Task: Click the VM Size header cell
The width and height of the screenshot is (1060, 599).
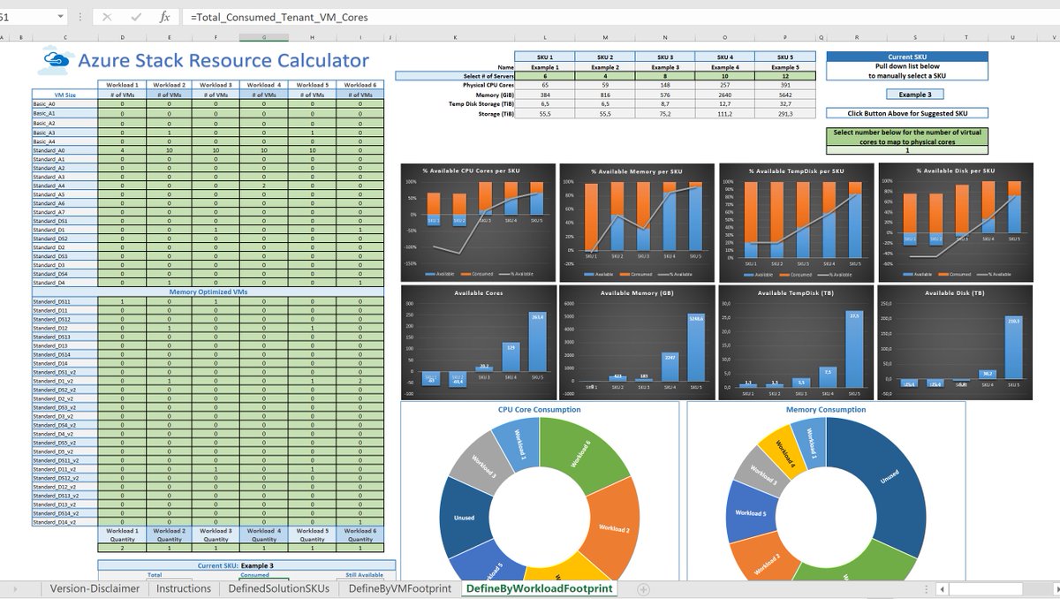Action: point(64,95)
